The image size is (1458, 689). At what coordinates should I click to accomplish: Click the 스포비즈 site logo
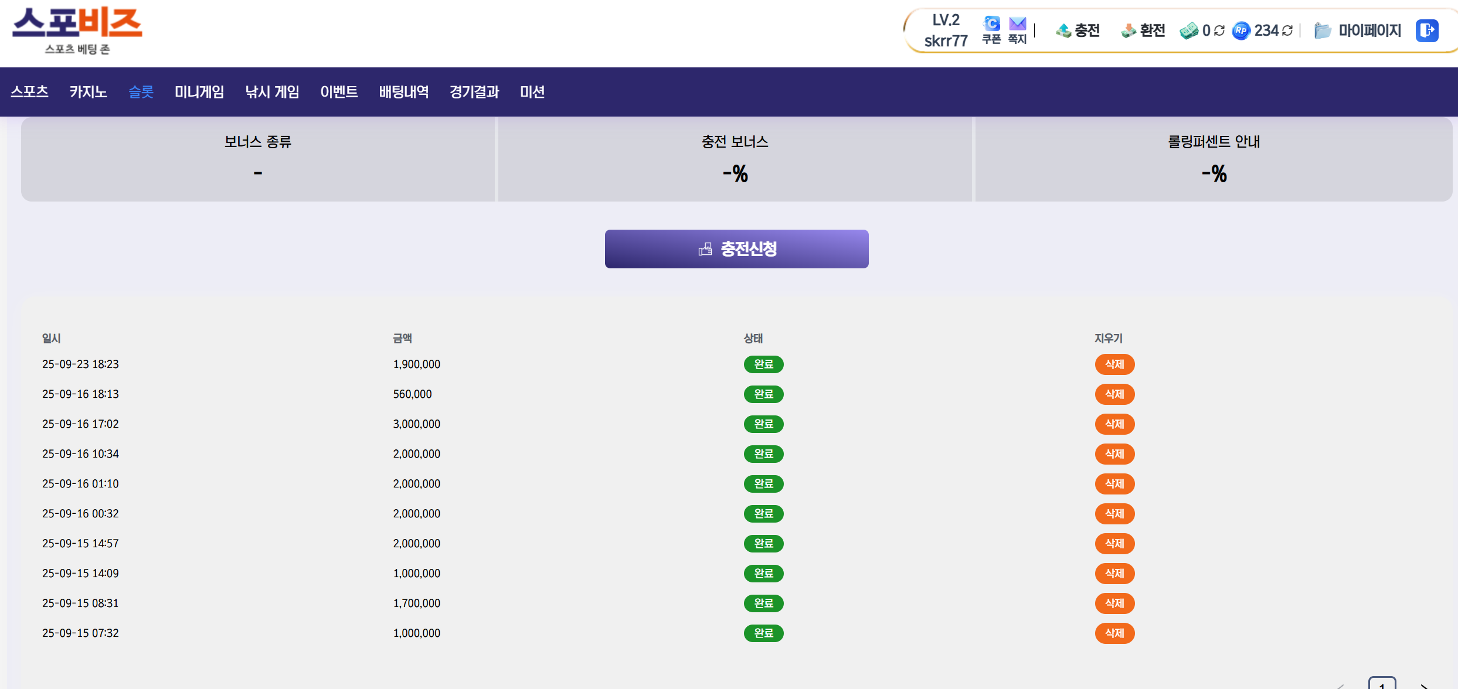77,30
